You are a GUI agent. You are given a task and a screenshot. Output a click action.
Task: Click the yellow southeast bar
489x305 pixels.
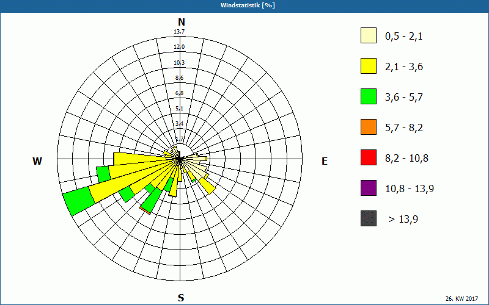(x=208, y=187)
